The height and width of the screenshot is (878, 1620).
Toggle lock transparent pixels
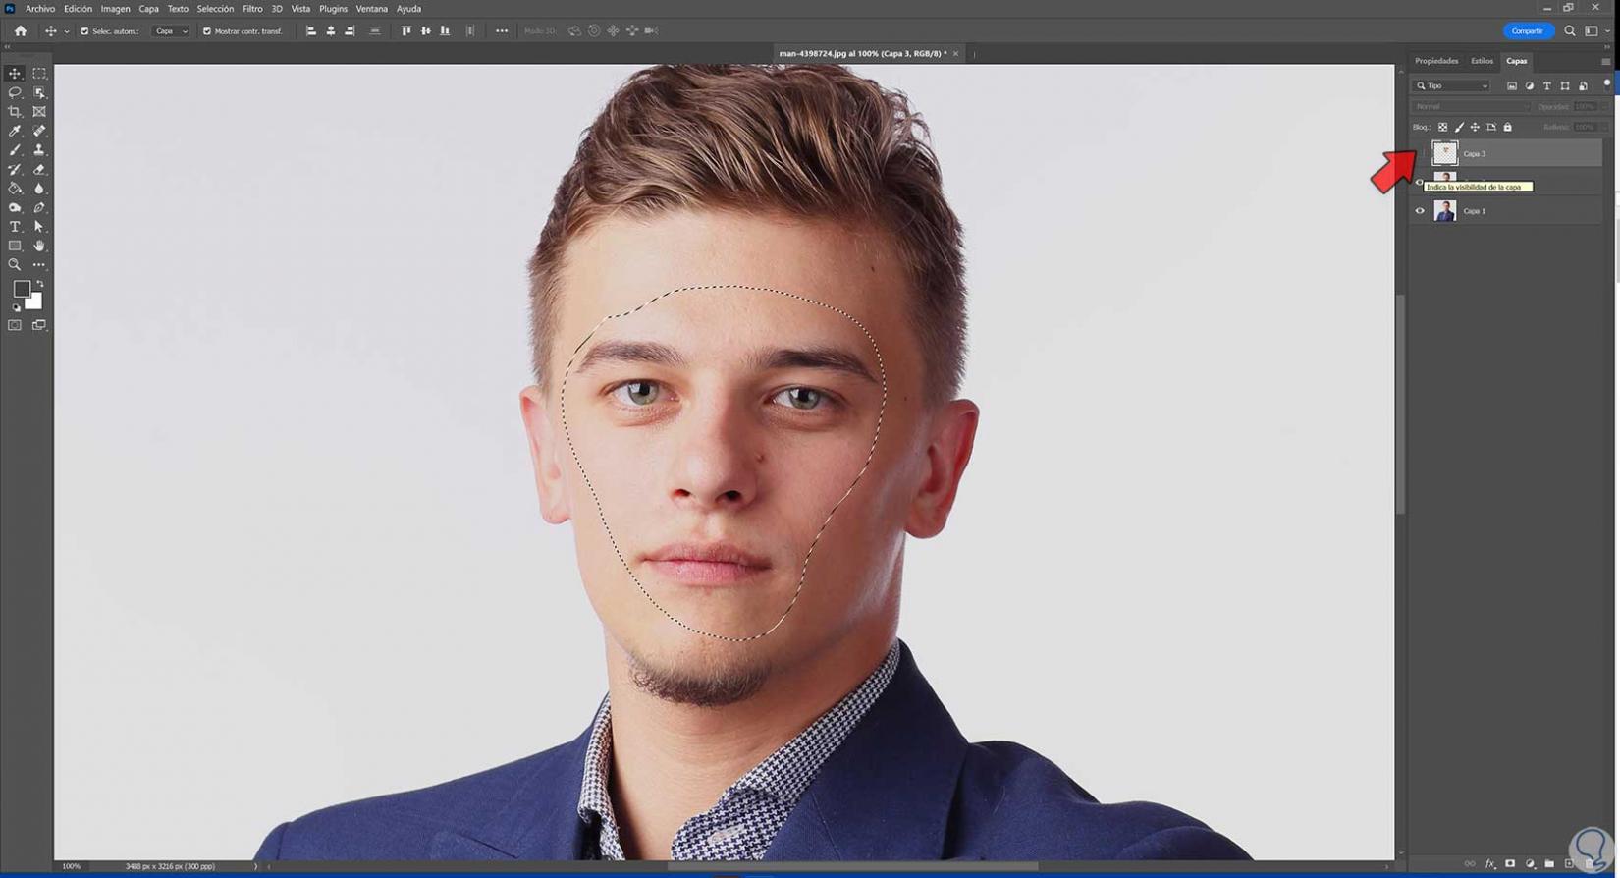pos(1443,128)
